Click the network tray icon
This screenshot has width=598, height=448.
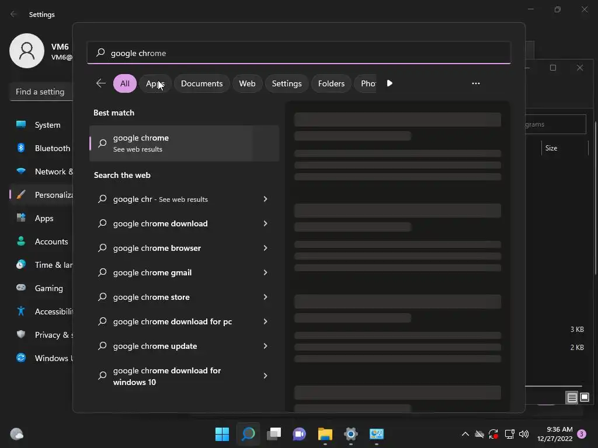click(x=509, y=434)
